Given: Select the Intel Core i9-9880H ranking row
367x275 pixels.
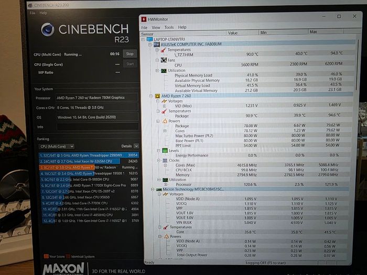Looking at the screenshot, I should 90,179.
